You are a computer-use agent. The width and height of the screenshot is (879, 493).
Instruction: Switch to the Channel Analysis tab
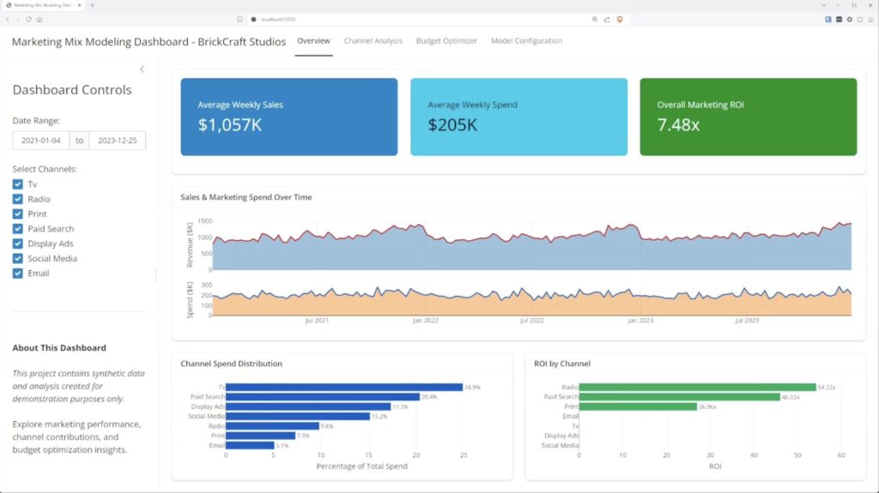pos(373,41)
